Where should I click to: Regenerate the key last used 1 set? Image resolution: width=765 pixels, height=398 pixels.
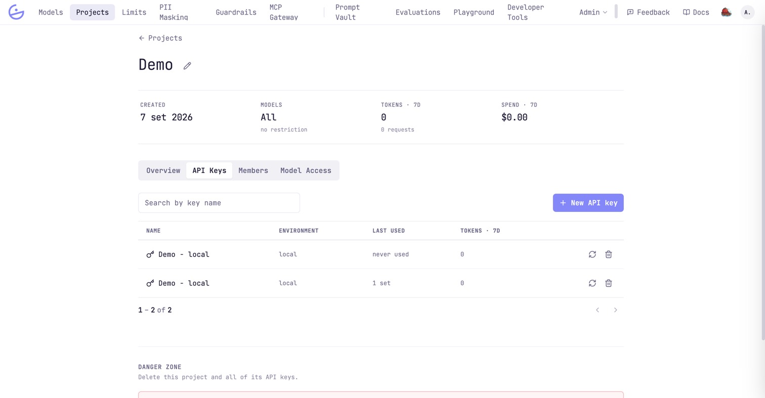(x=592, y=283)
